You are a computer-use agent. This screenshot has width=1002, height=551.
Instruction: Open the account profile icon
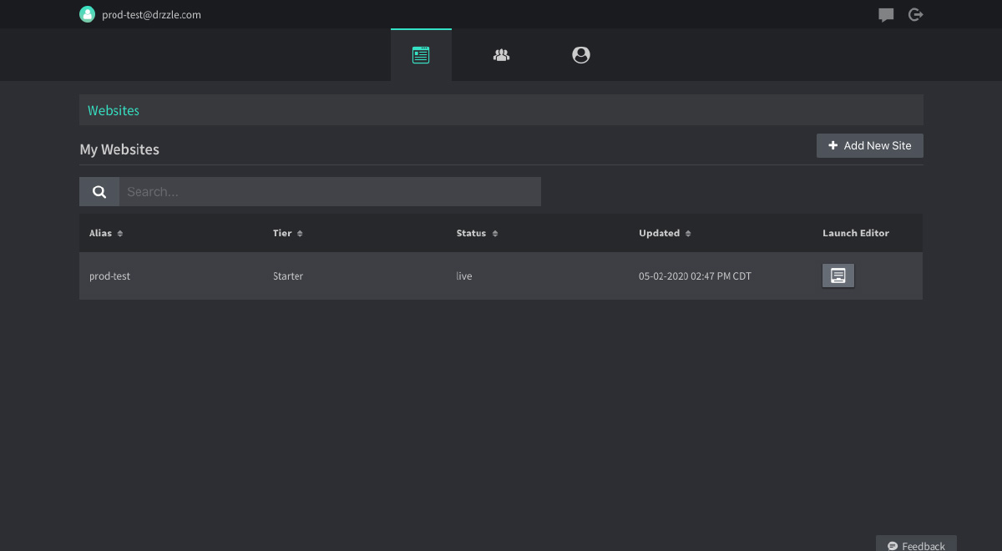point(580,54)
